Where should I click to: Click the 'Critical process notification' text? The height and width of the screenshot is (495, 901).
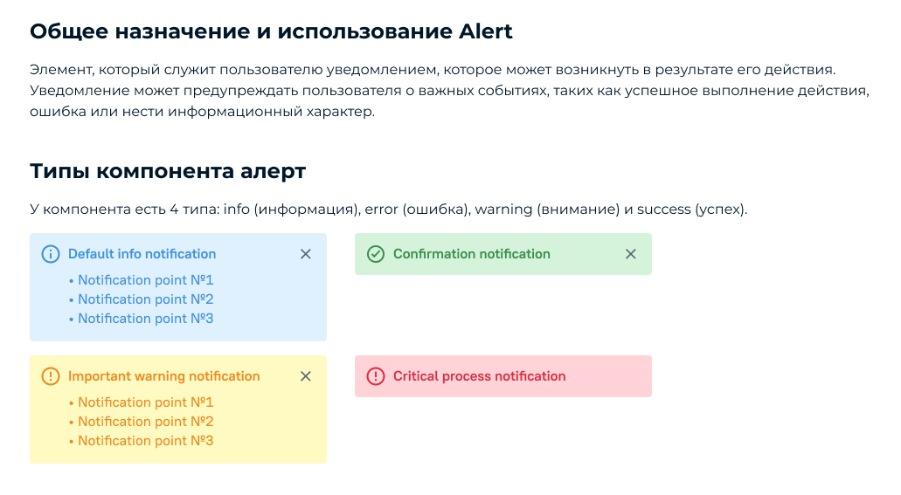pyautogui.click(x=479, y=376)
